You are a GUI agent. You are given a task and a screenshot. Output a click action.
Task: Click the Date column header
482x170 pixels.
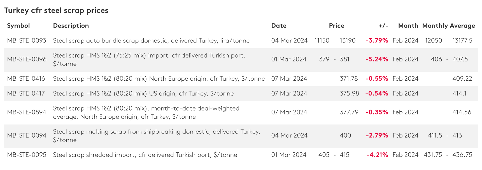[279, 26]
